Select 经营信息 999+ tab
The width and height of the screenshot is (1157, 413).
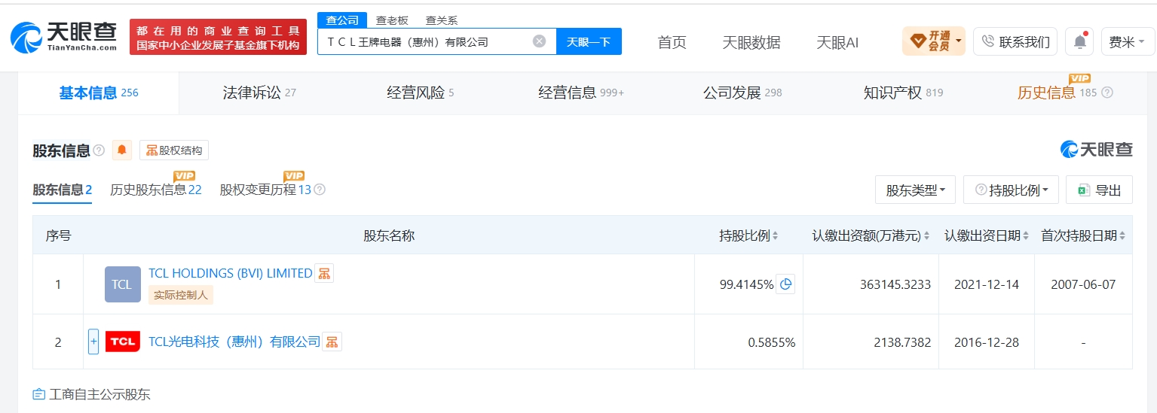click(581, 93)
